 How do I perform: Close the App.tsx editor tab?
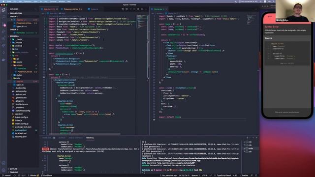click(x=57, y=9)
